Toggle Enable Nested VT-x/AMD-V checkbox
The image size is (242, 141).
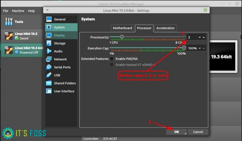112,65
